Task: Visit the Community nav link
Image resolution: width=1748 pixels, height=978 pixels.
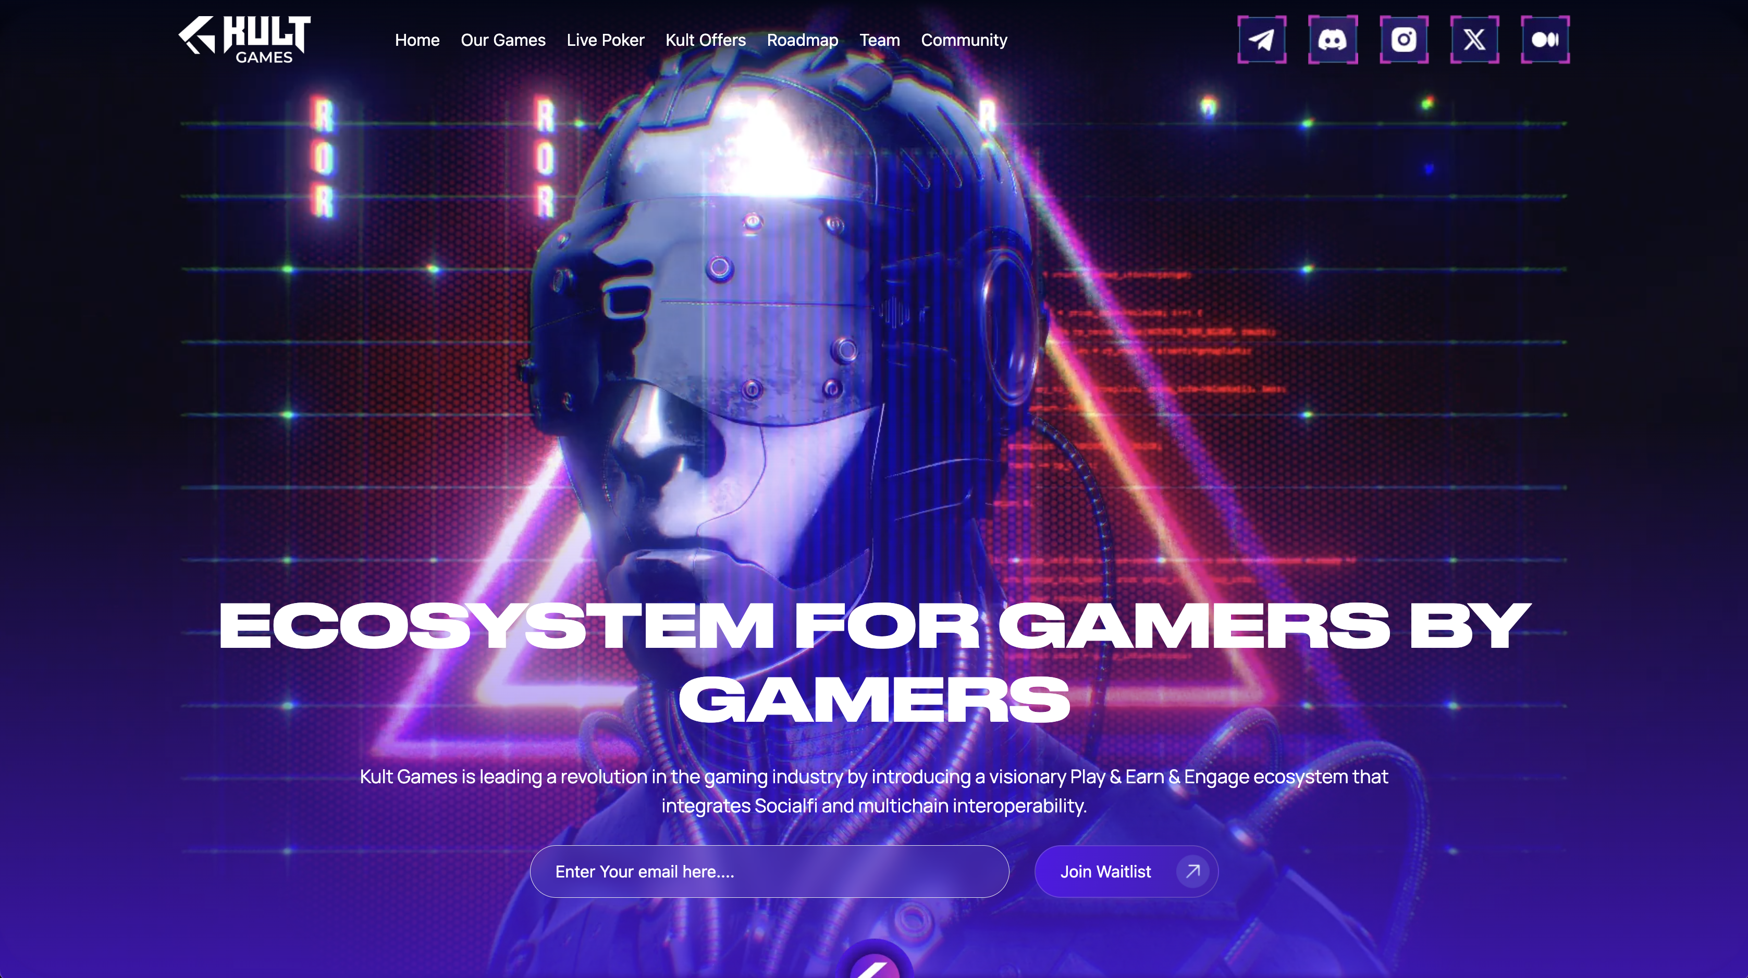Action: pos(964,40)
